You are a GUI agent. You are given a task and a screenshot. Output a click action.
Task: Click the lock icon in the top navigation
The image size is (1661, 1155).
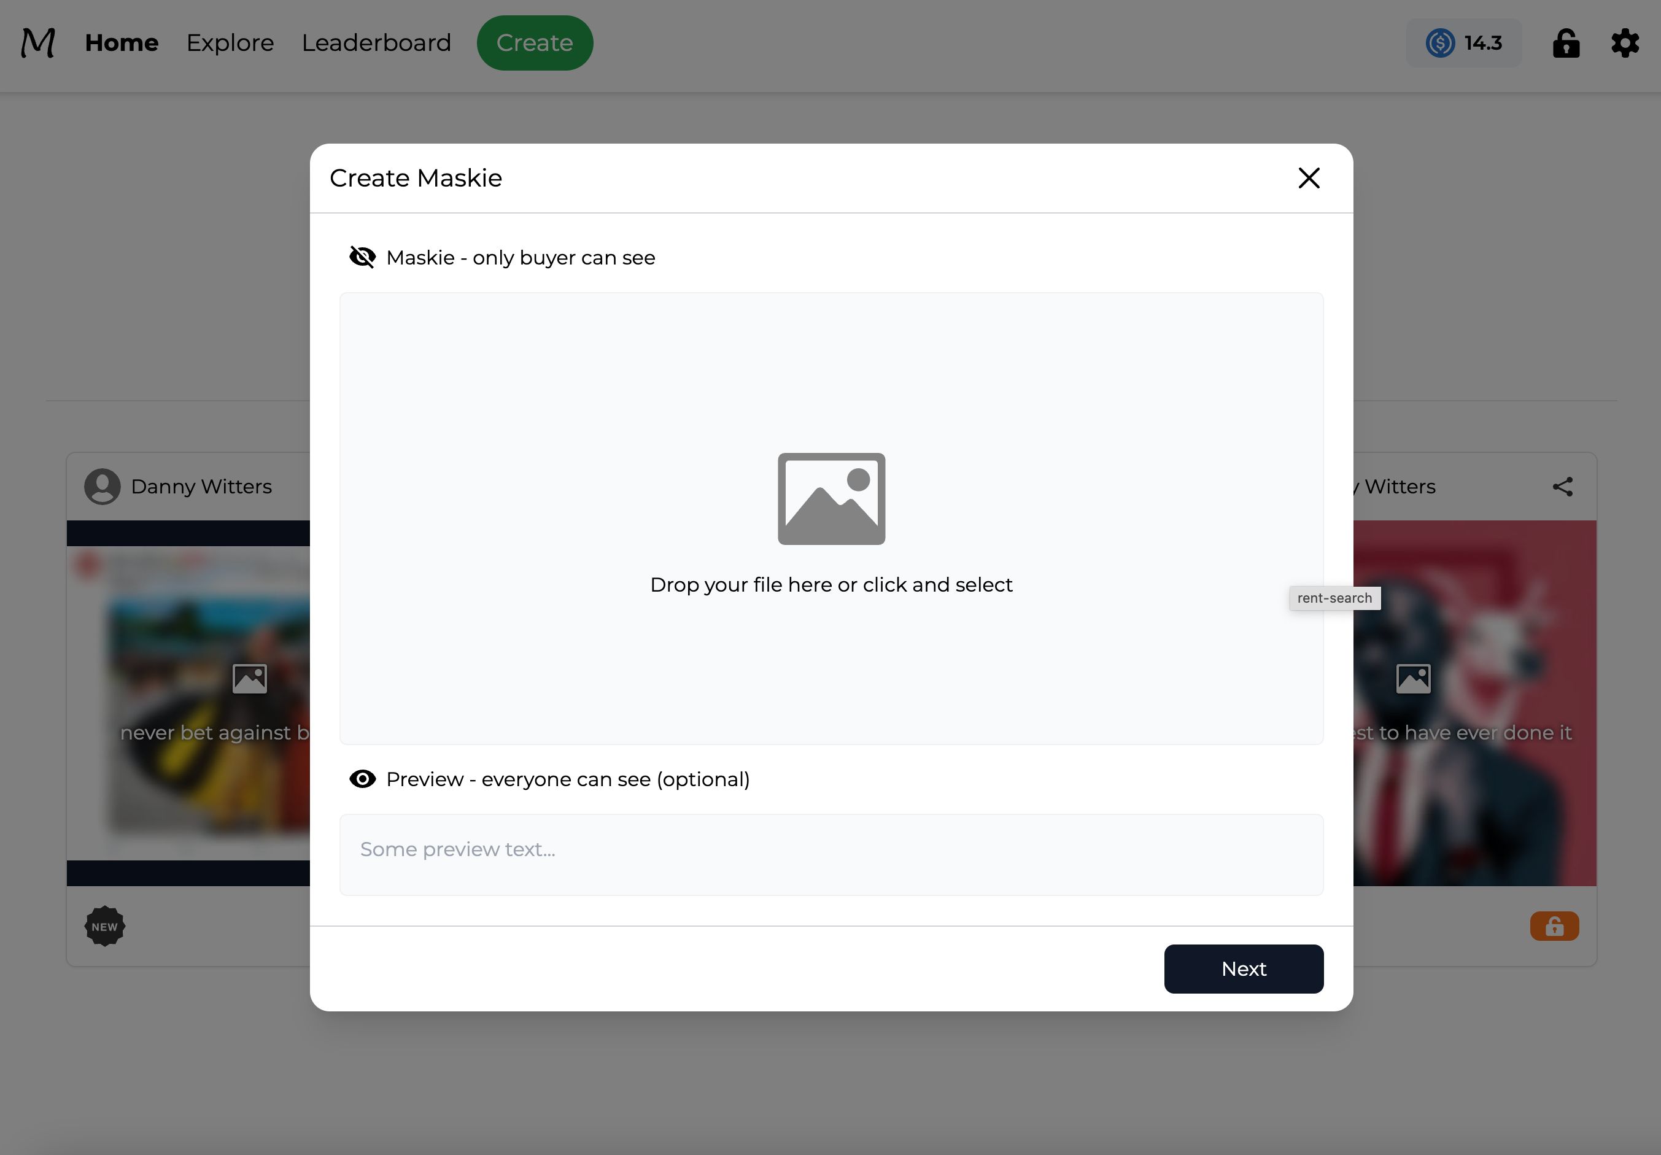point(1566,43)
